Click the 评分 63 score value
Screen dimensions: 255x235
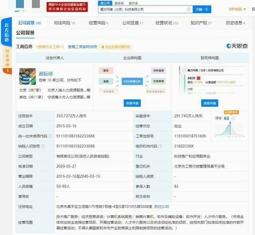(x=226, y=118)
